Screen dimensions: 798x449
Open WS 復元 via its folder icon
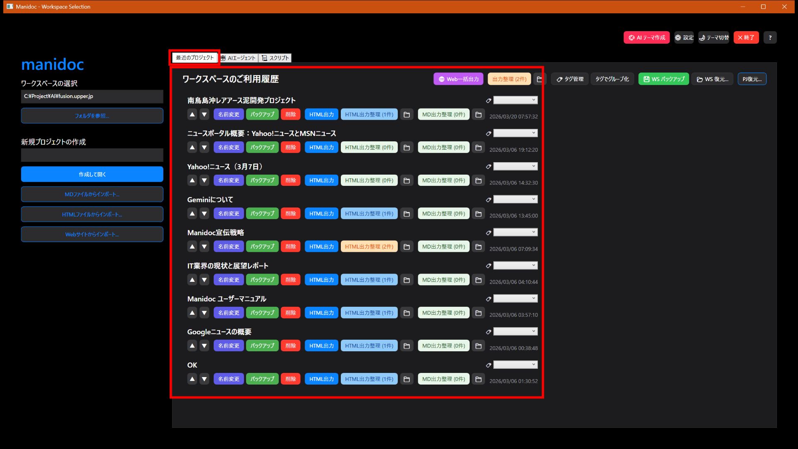click(x=699, y=79)
